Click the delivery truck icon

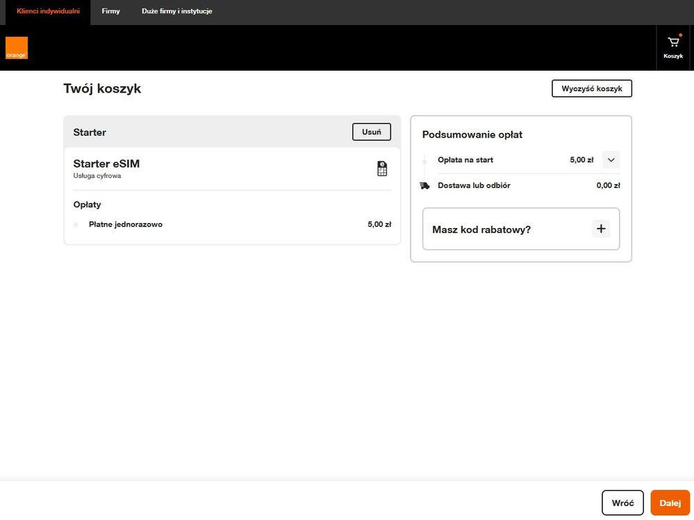(x=424, y=186)
